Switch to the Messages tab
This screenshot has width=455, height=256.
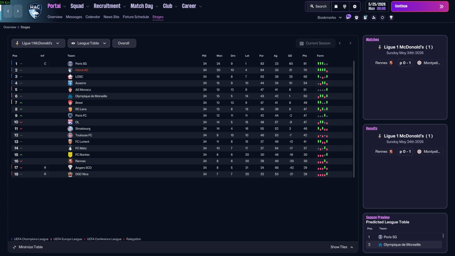(74, 17)
